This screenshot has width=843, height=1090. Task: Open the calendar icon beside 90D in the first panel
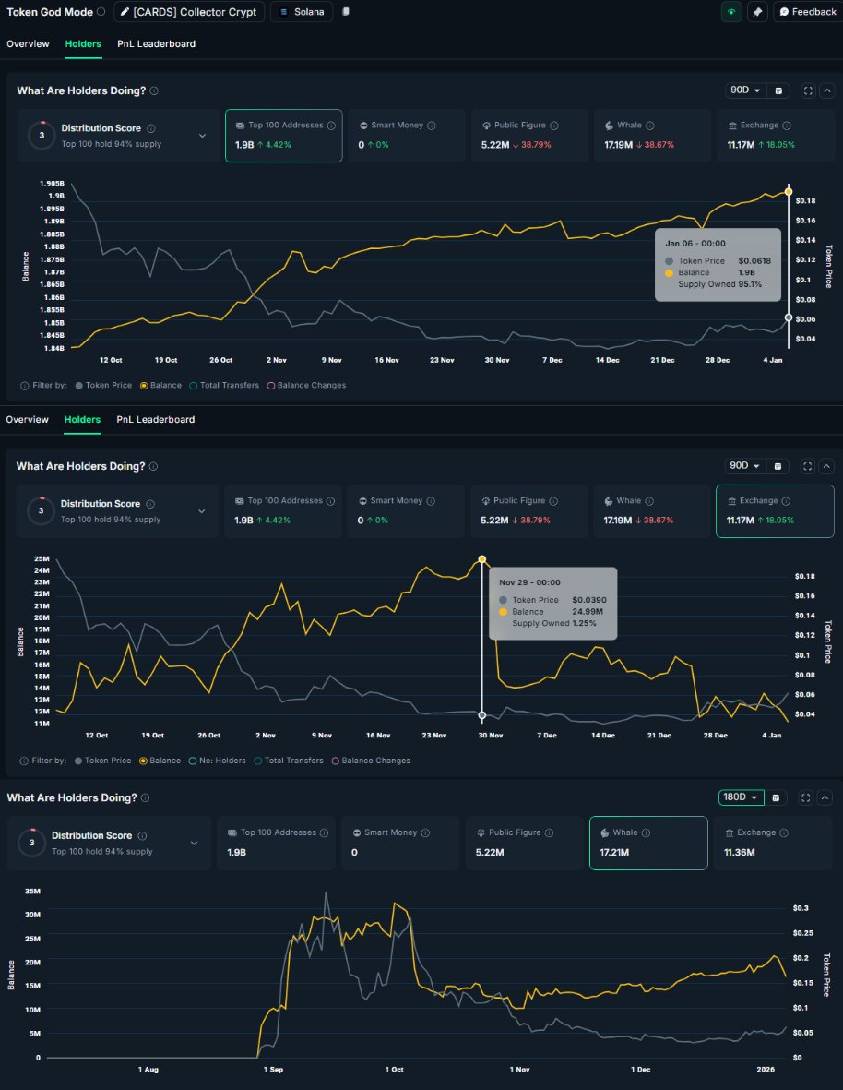tap(778, 90)
